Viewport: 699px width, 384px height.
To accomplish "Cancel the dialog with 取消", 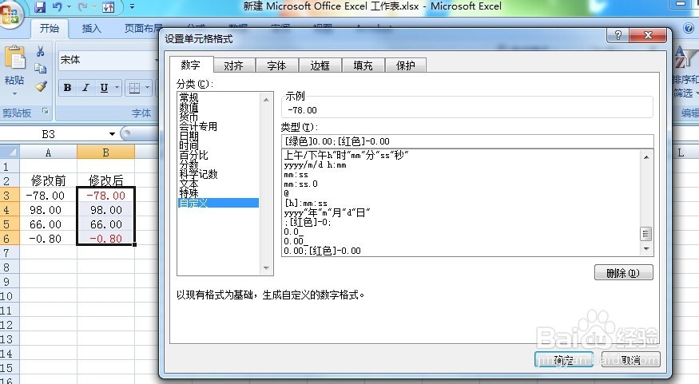I will [631, 359].
